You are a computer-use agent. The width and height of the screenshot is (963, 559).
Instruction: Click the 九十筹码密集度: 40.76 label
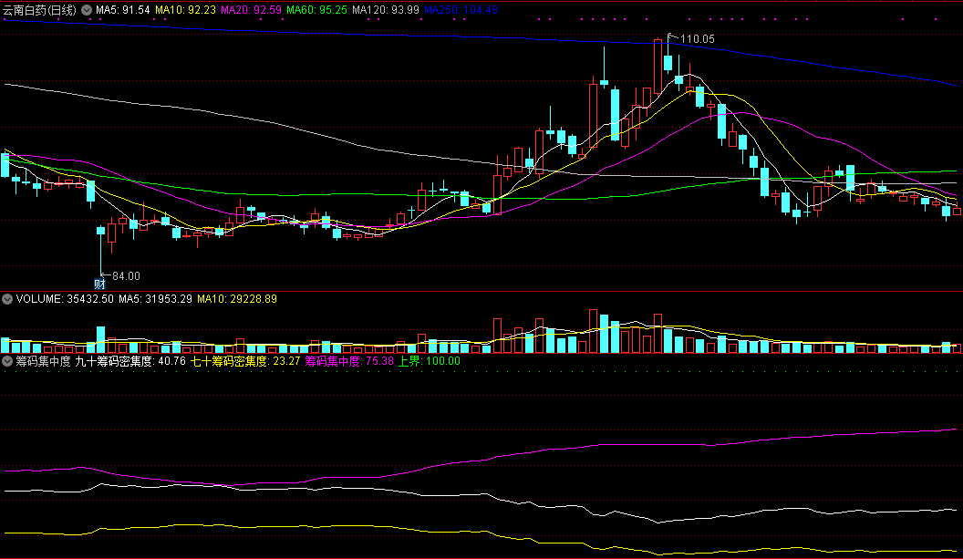coord(130,361)
